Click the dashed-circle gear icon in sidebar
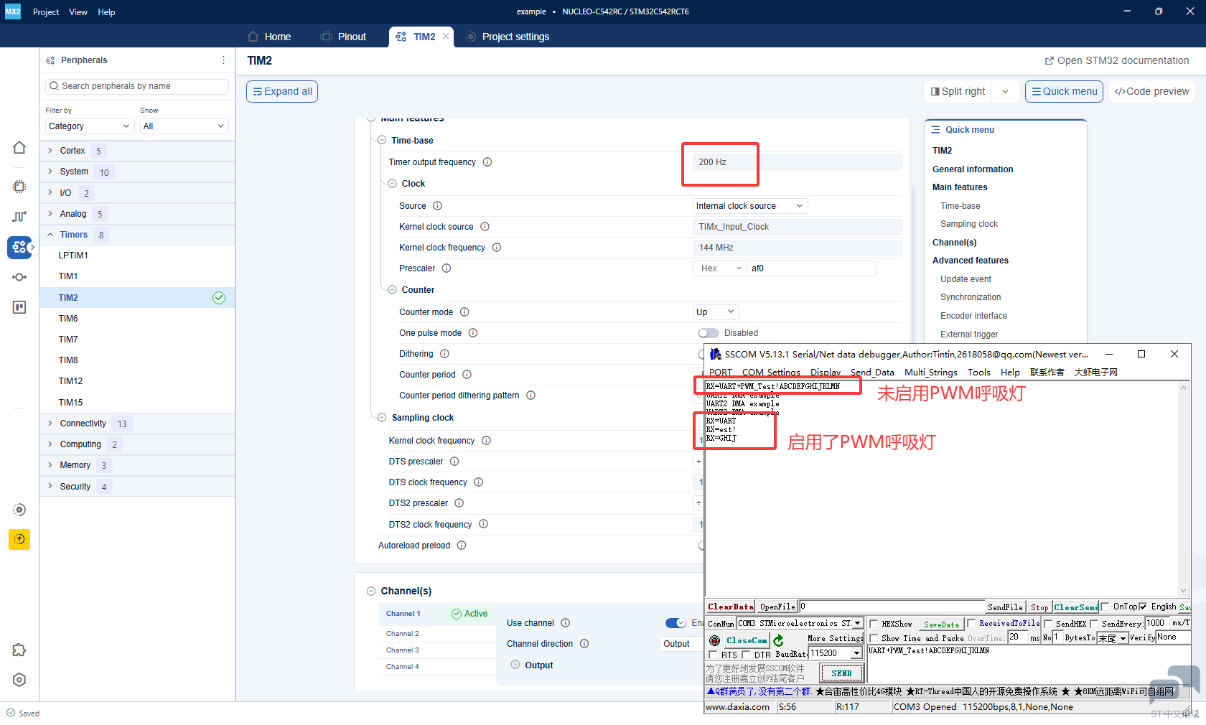Image resolution: width=1206 pixels, height=725 pixels. [x=19, y=510]
